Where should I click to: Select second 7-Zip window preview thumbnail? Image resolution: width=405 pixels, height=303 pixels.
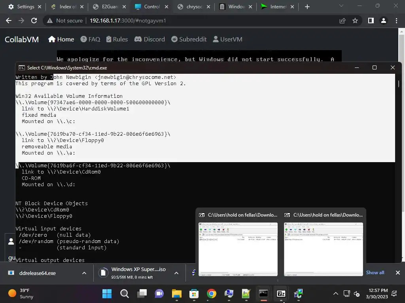click(324, 249)
